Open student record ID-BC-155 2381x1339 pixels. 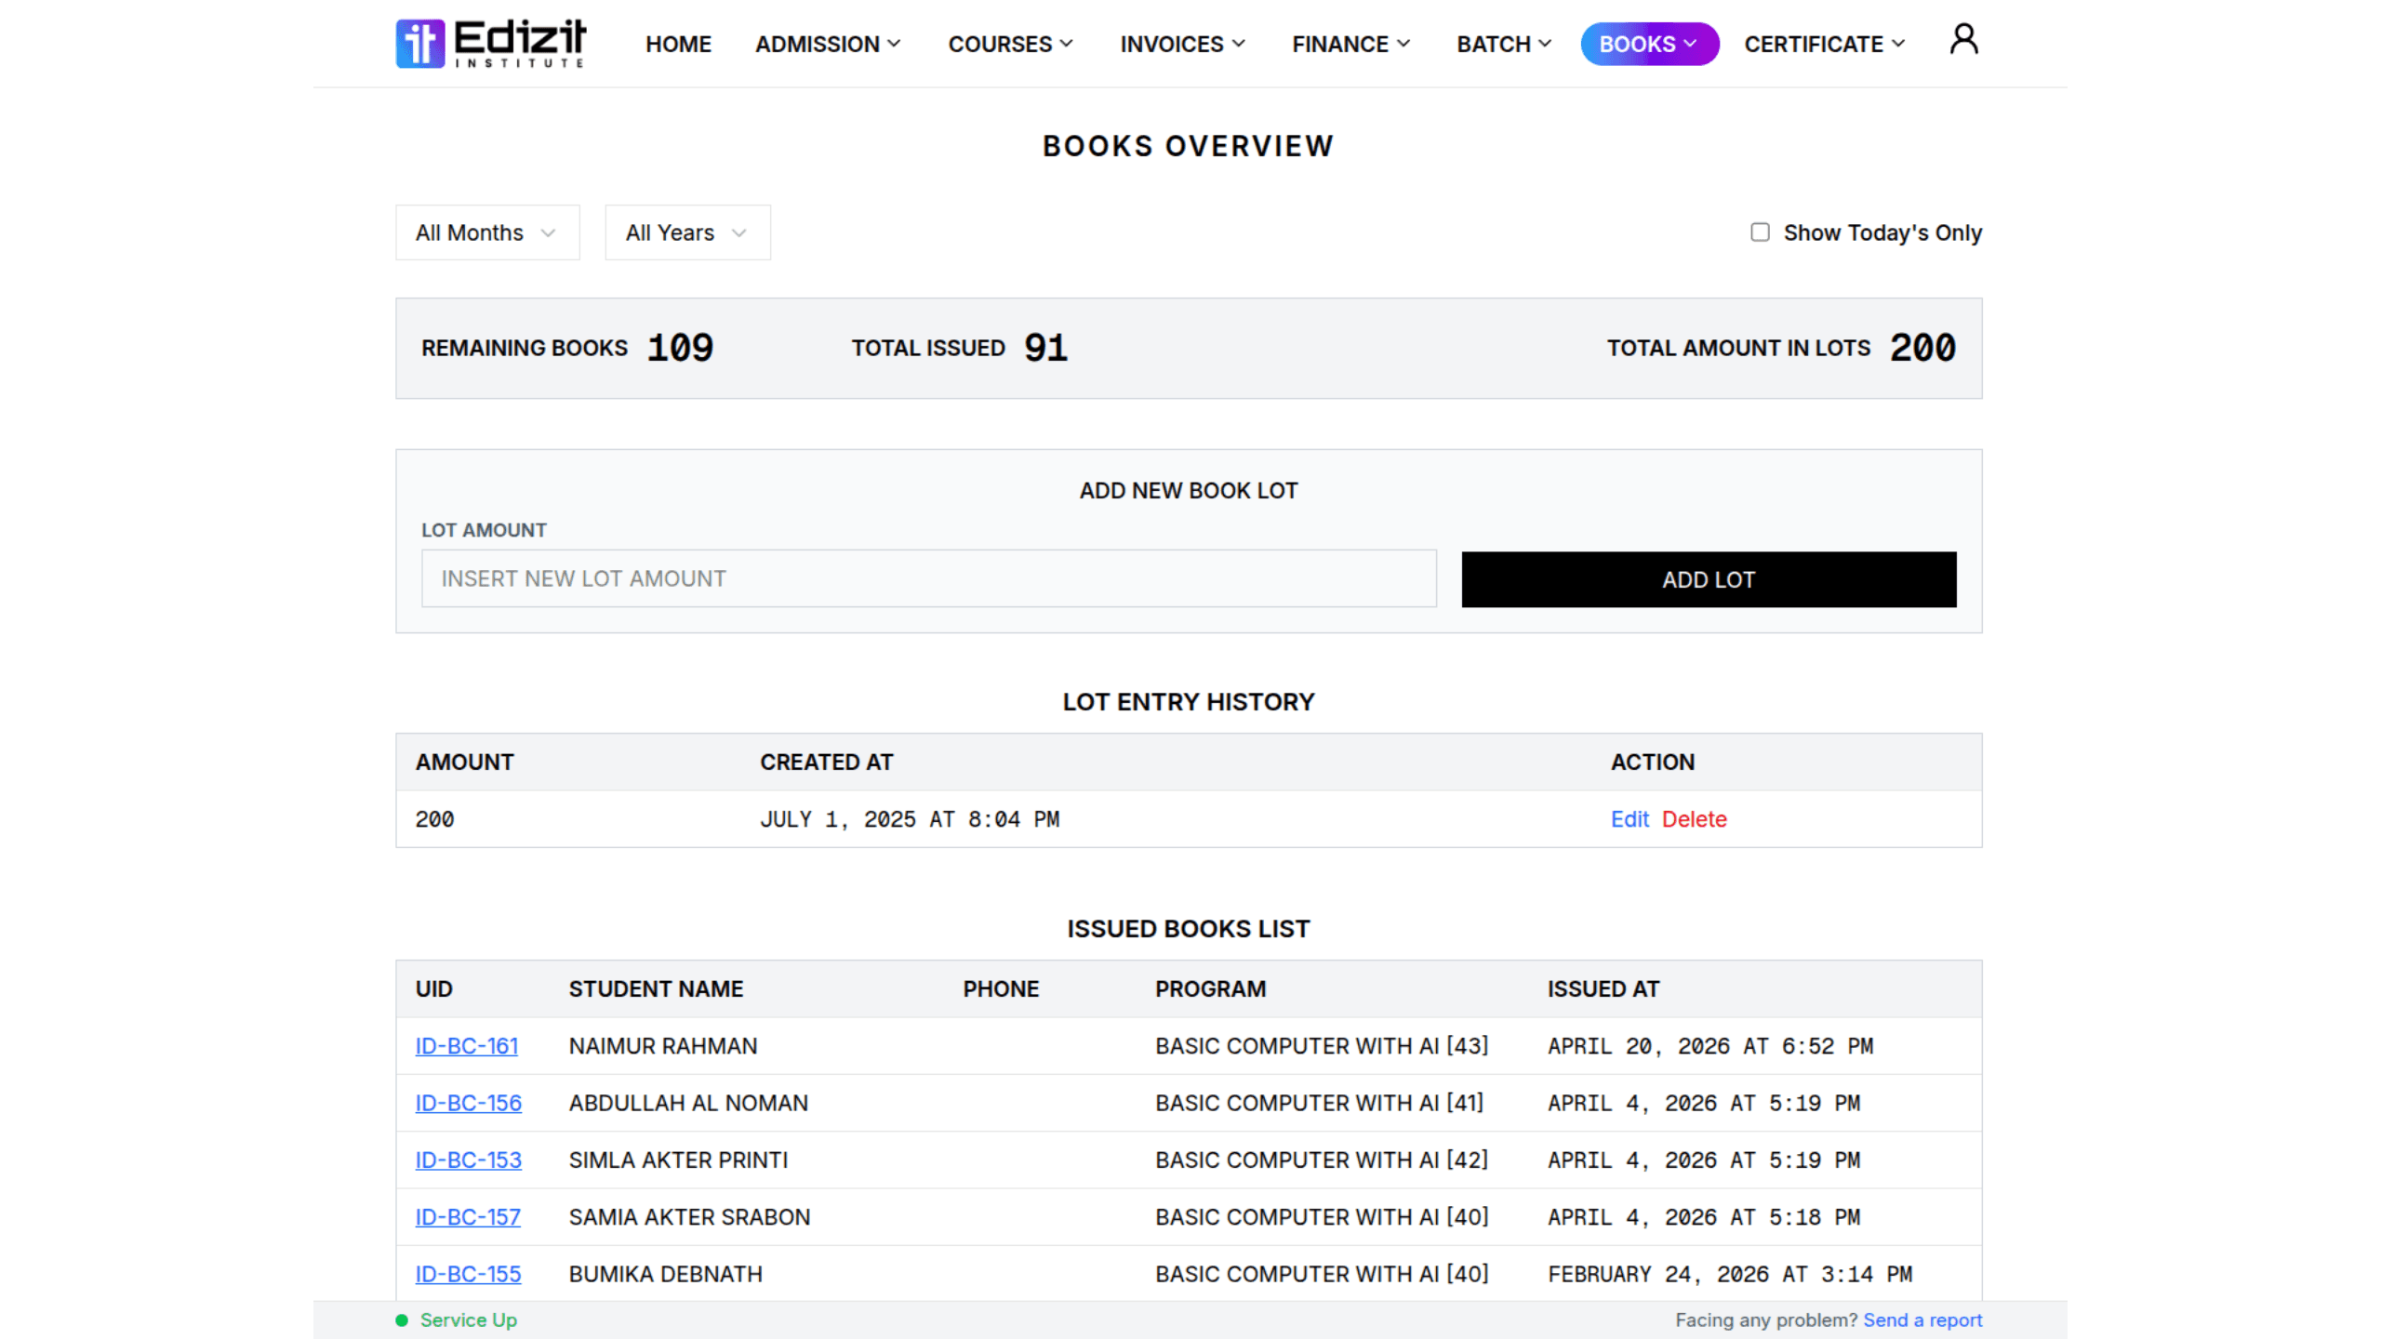point(468,1274)
